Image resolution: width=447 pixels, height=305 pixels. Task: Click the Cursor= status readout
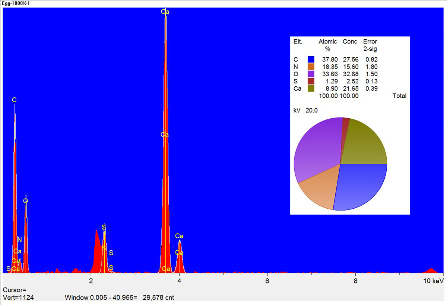pyautogui.click(x=15, y=290)
